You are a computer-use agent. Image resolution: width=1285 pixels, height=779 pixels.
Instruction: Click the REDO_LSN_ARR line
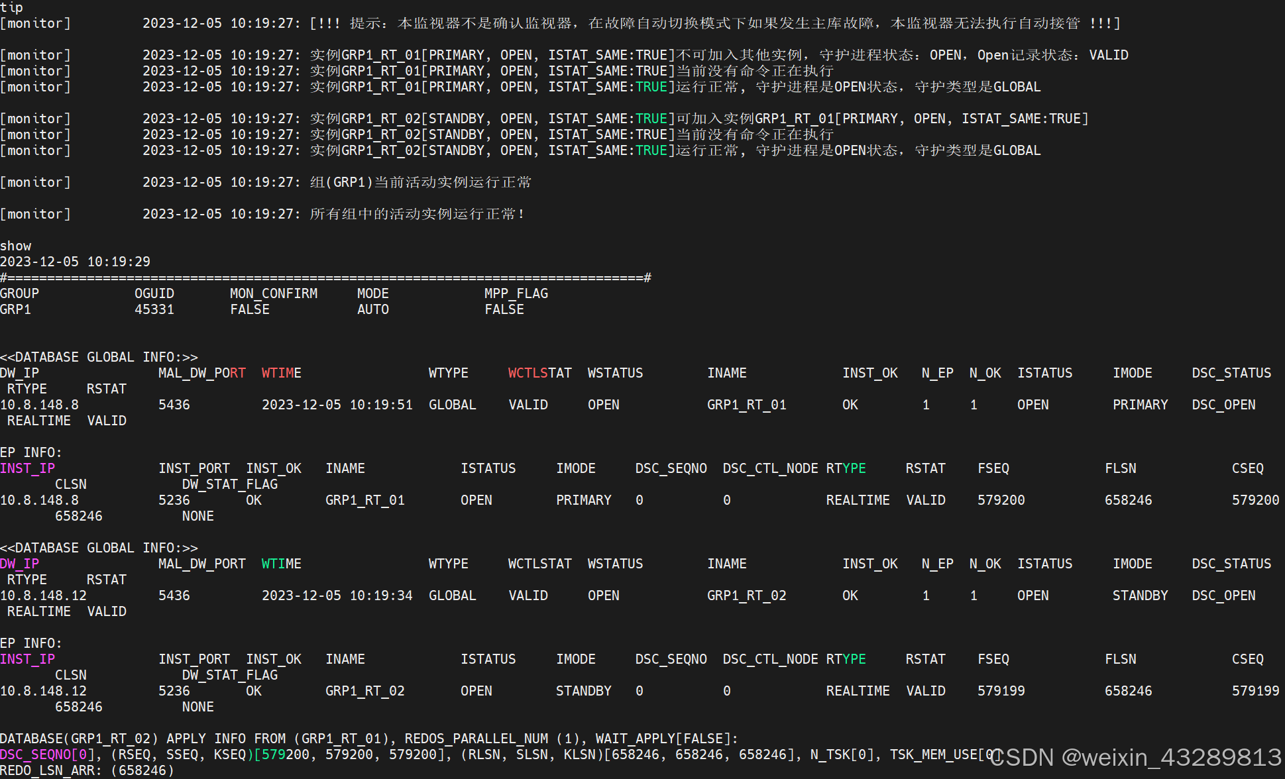(87, 770)
